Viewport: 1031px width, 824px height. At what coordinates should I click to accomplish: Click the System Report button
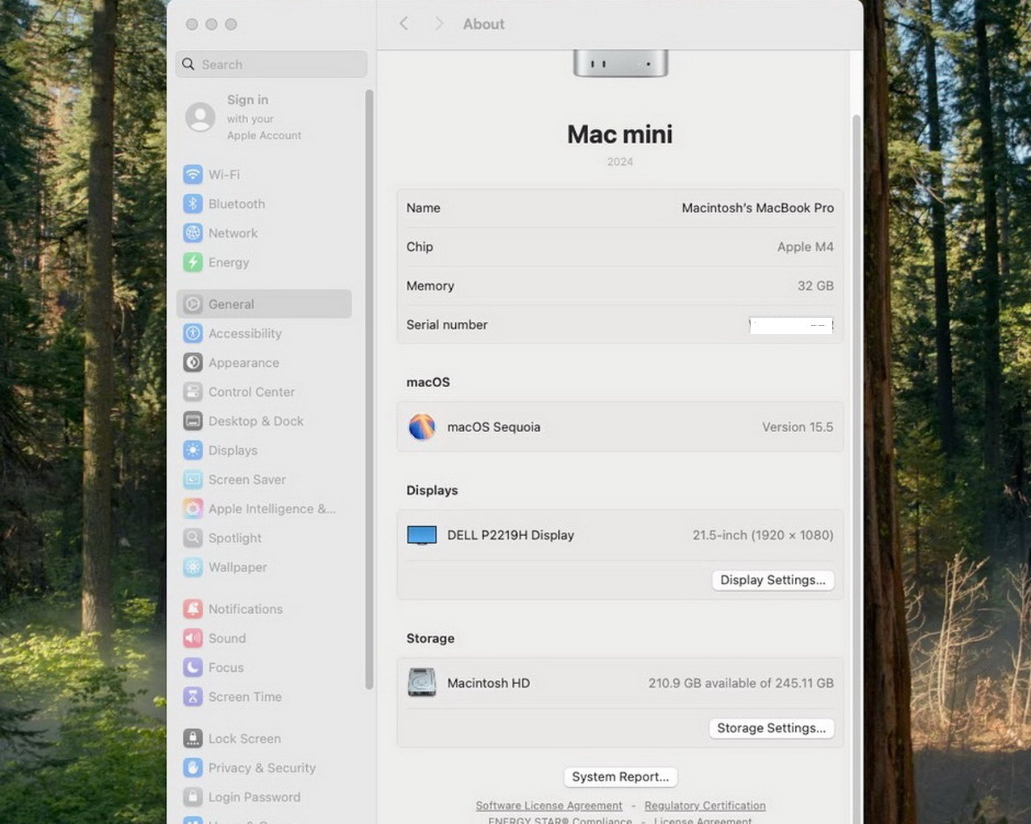(x=620, y=777)
